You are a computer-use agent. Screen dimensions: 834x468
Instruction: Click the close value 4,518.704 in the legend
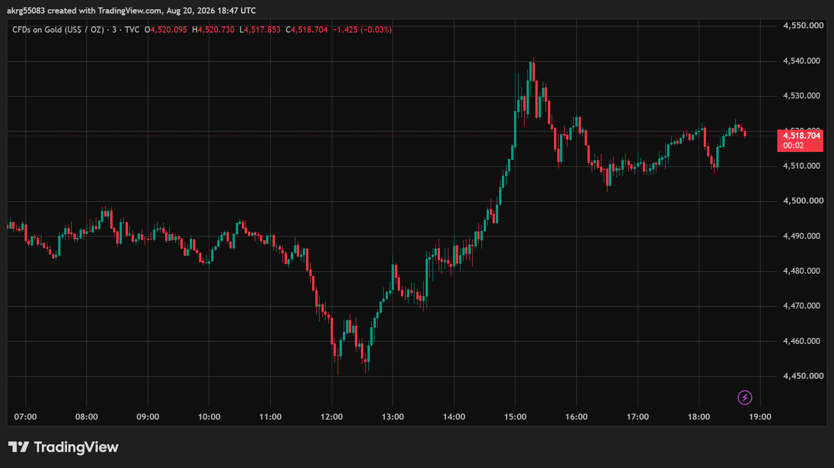[x=309, y=30]
